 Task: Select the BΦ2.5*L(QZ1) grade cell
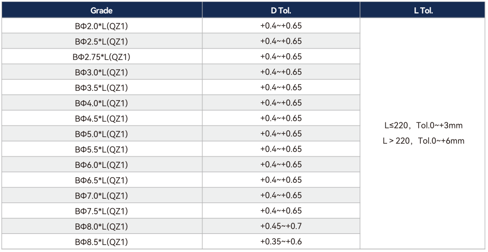(102, 41)
